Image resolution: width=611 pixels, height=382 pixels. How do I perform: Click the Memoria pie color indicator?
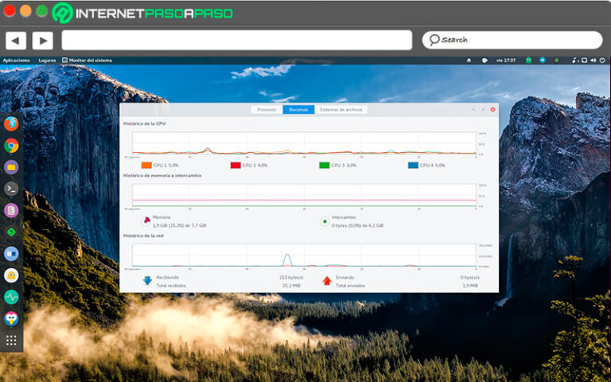pos(146,221)
